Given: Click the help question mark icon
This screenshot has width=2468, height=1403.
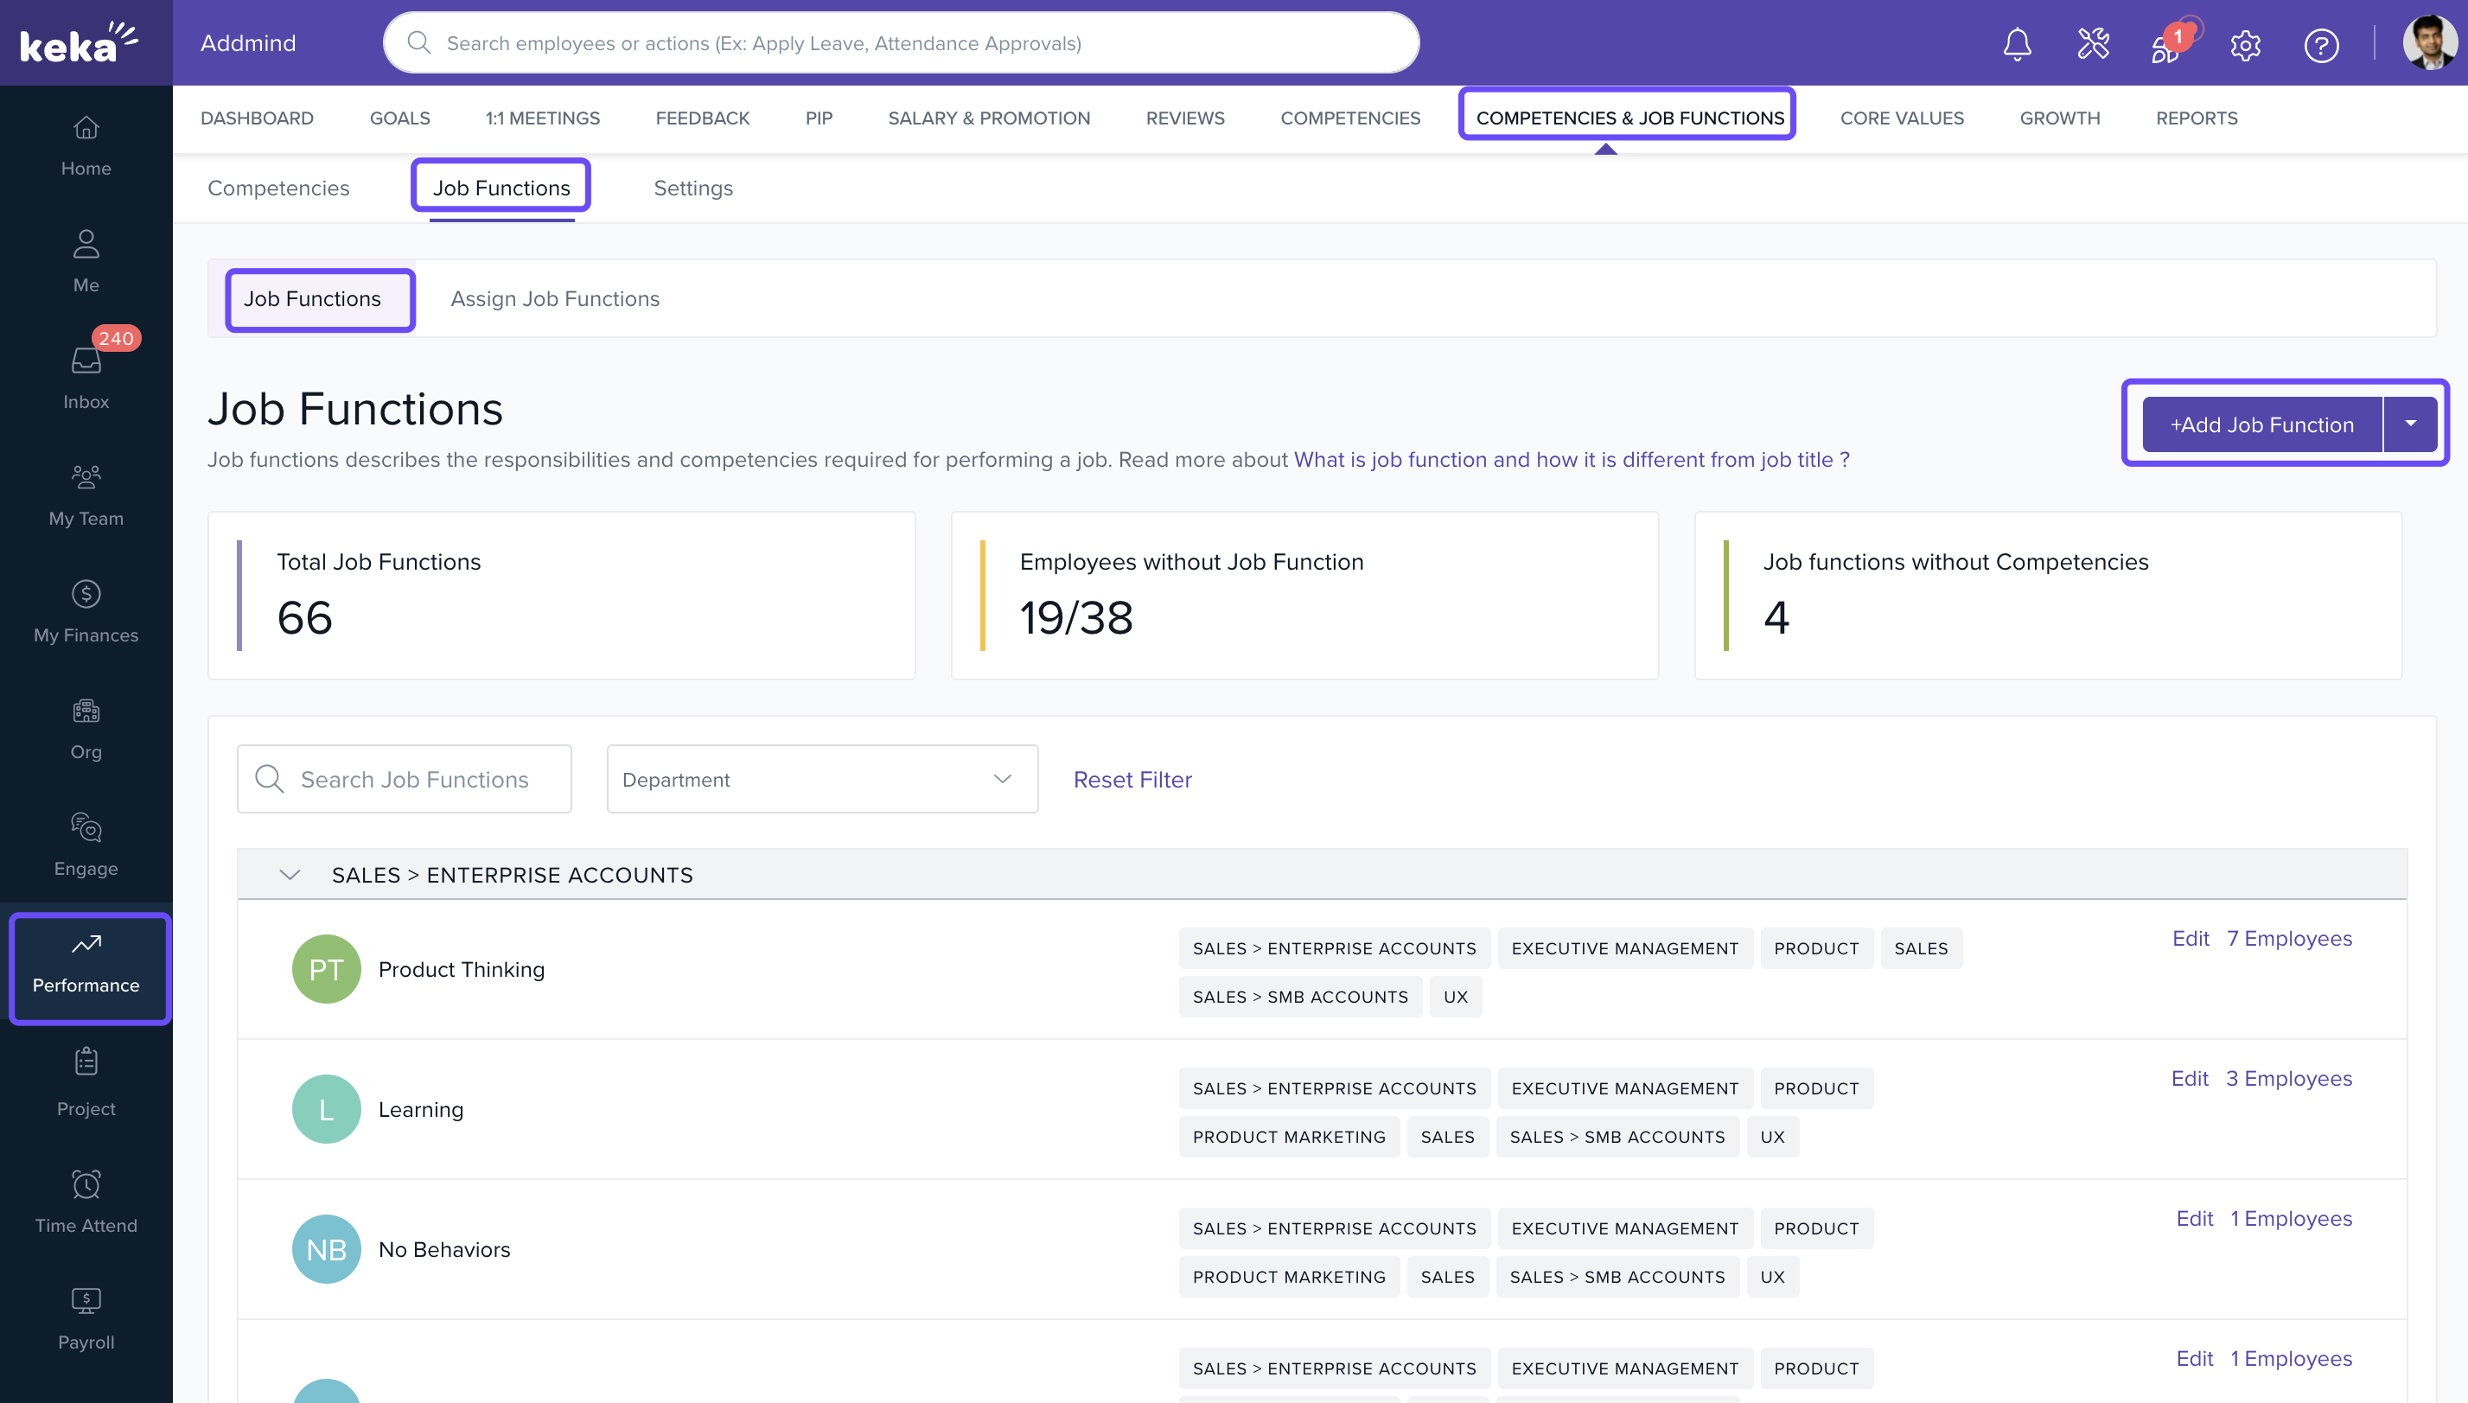Looking at the screenshot, I should [x=2321, y=44].
